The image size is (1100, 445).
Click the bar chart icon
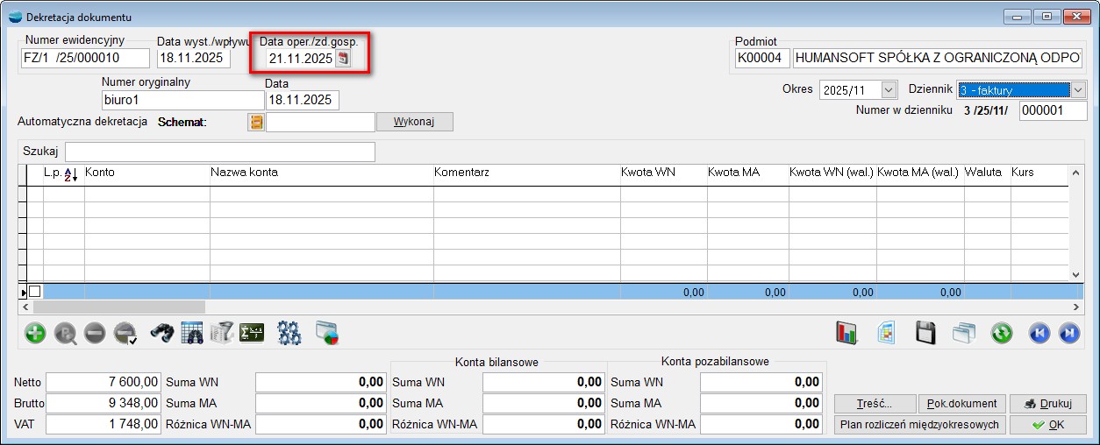(846, 333)
